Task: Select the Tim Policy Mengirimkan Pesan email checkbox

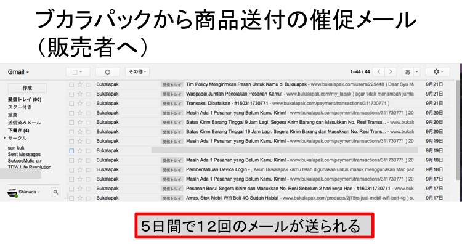Action: point(71,84)
